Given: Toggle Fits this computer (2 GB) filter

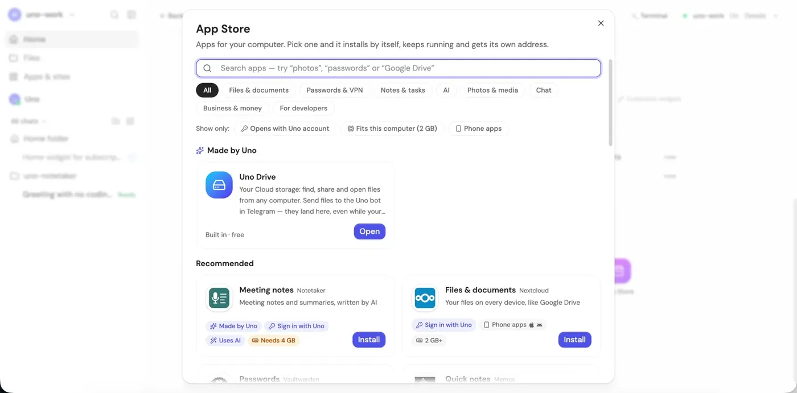Looking at the screenshot, I should pyautogui.click(x=392, y=129).
